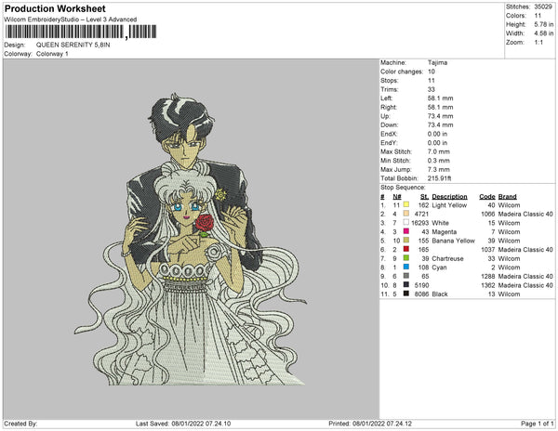558x431 pixels.
Task: Click the Stitches value 35029
Action: (543, 7)
